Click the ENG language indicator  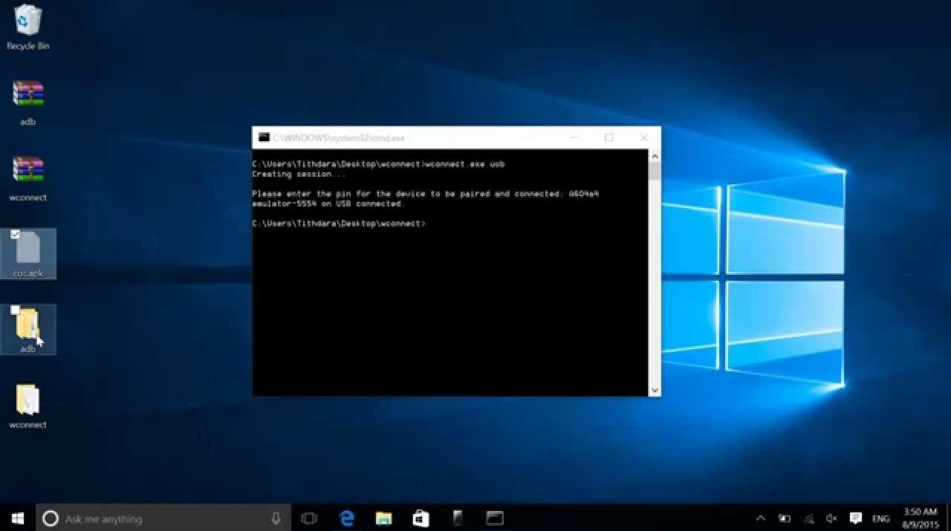tap(881, 518)
